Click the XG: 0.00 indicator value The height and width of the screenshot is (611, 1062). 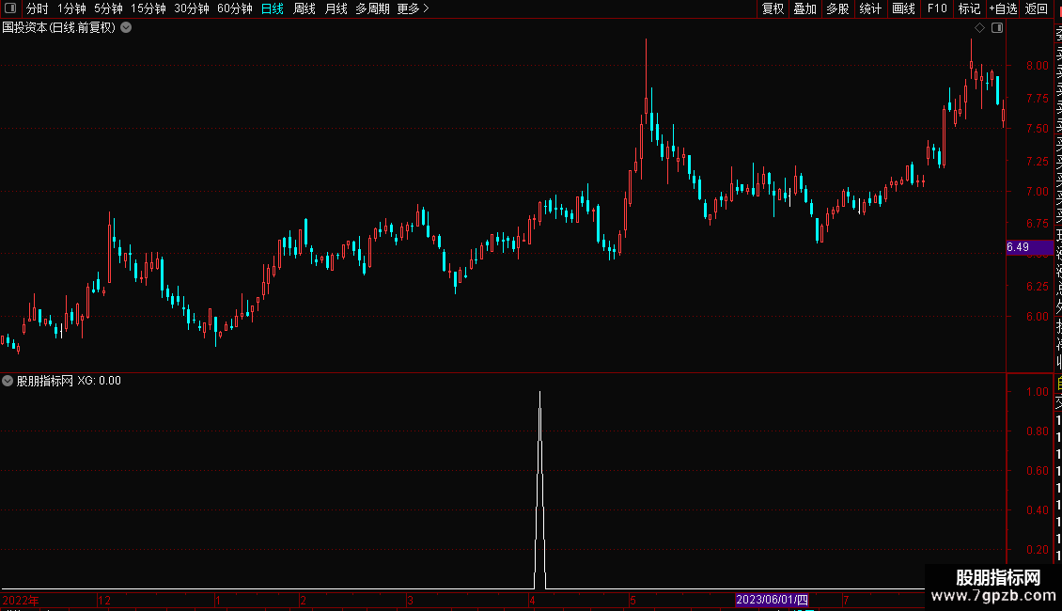click(x=99, y=381)
